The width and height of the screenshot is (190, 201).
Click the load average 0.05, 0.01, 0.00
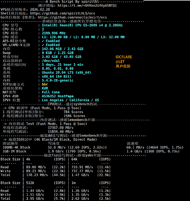(58, 69)
